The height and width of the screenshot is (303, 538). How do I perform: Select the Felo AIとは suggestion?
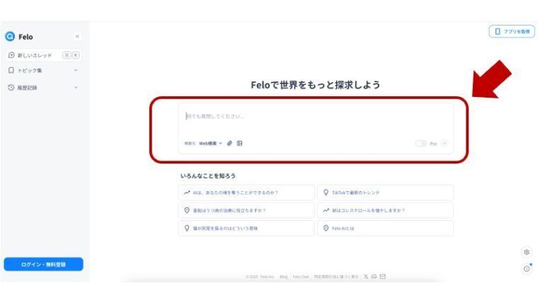click(x=385, y=228)
